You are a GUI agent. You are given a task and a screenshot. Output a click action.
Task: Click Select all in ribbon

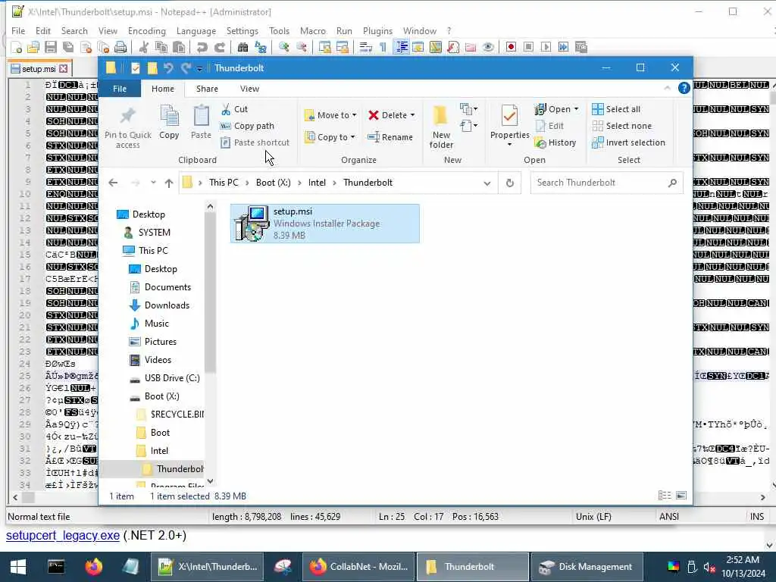(x=615, y=109)
